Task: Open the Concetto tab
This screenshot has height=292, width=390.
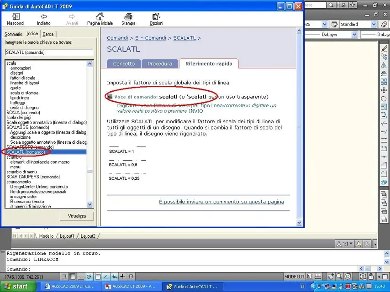Action: [124, 63]
